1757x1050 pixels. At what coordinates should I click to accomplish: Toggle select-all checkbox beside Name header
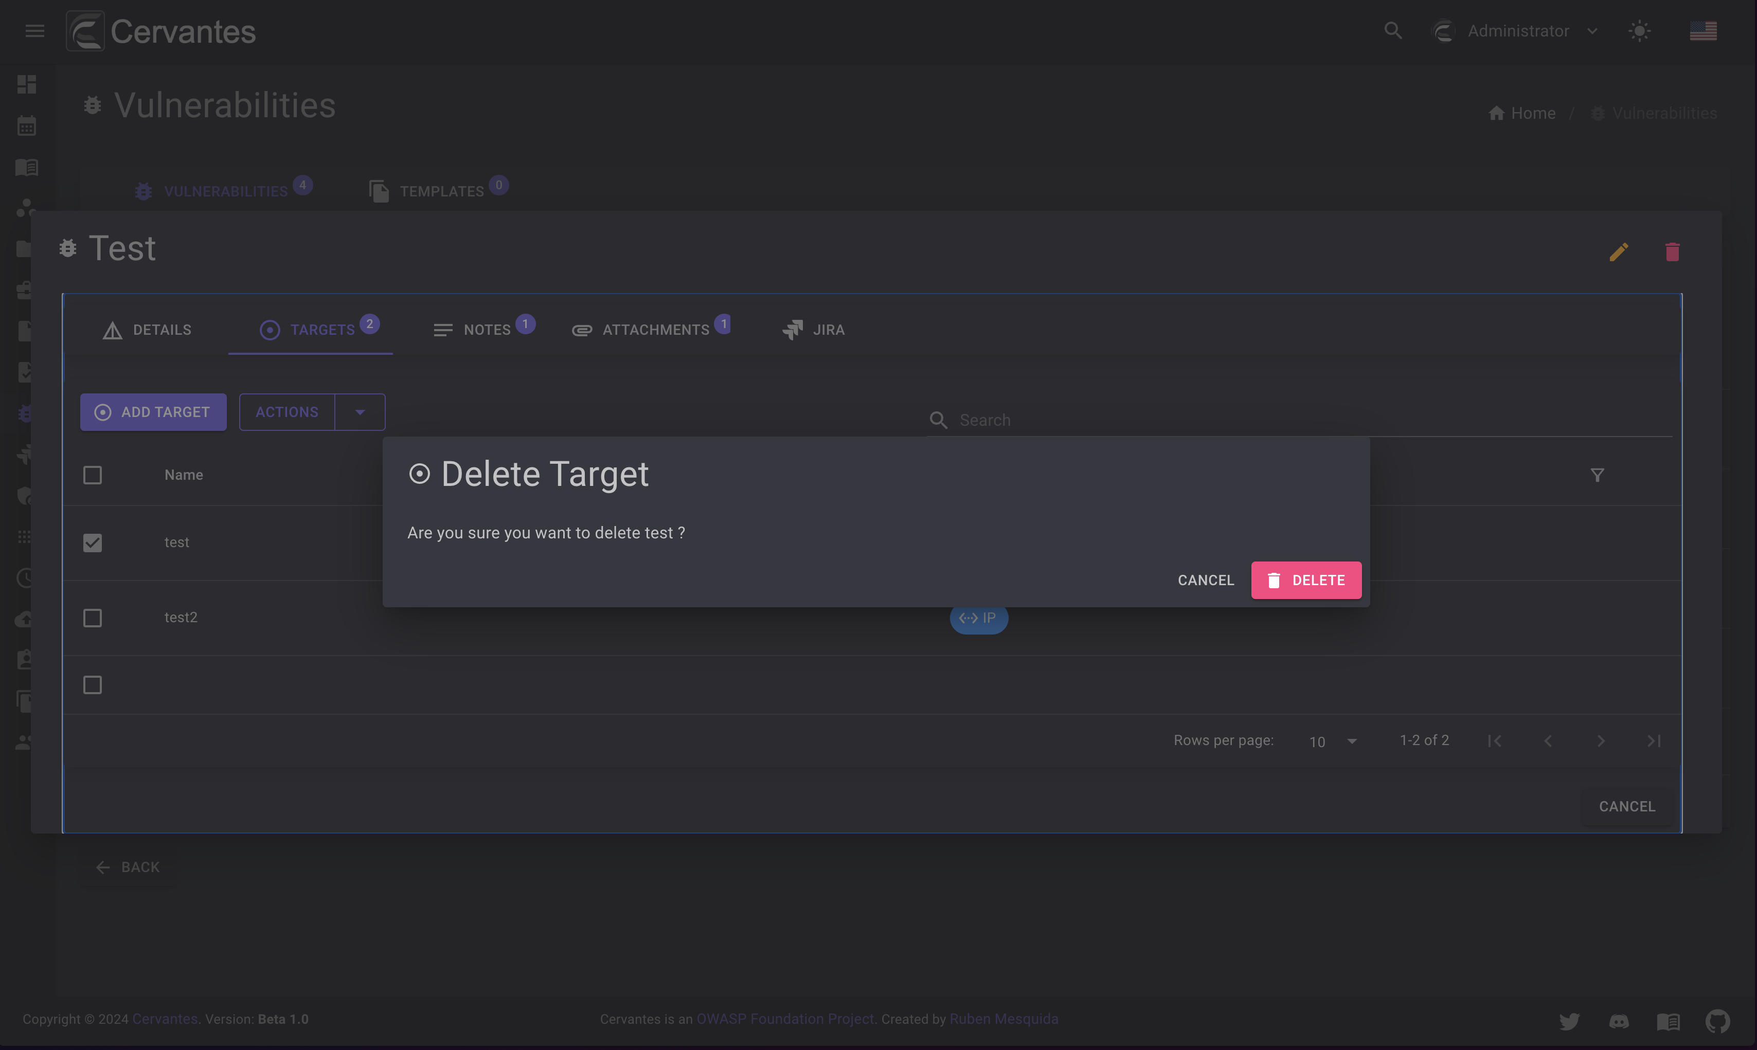click(x=93, y=475)
